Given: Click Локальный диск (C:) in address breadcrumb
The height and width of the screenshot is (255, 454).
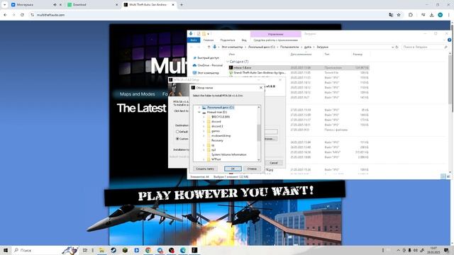Looking at the screenshot, I should pos(262,47).
